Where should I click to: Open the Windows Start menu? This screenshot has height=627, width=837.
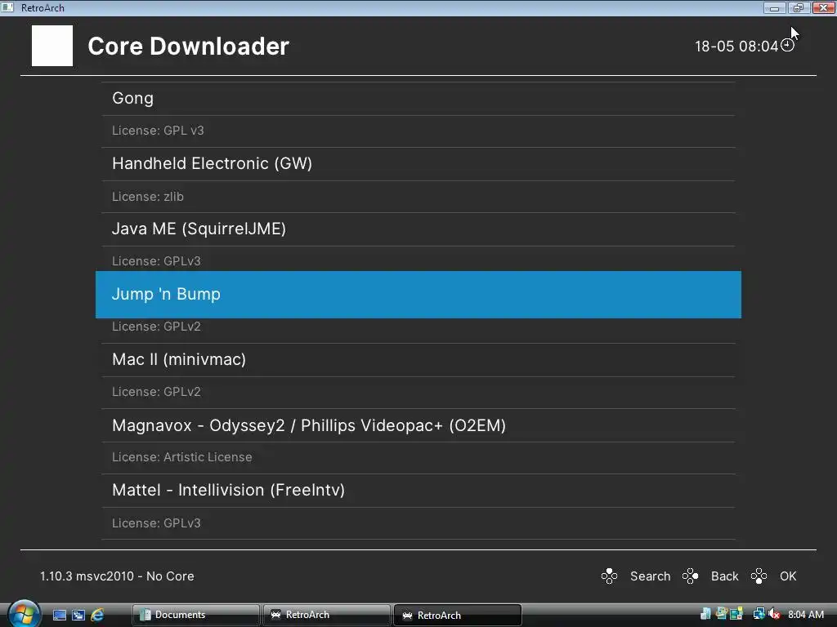coord(24,614)
